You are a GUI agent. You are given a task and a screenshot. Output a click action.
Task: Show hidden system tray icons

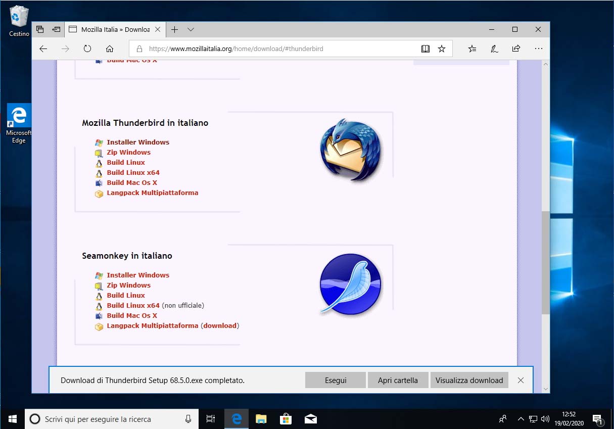point(521,419)
